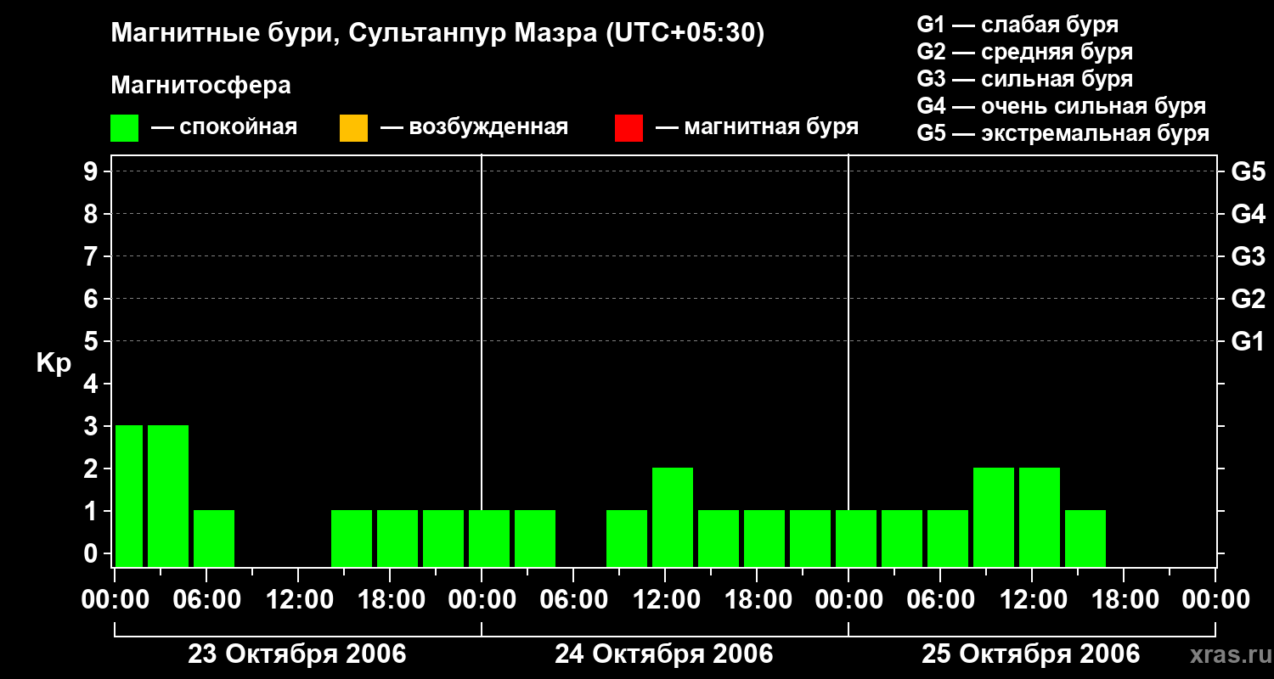Image resolution: width=1274 pixels, height=679 pixels.
Task: Click the green 'спокойная' legend swatch
Action: pos(125,128)
